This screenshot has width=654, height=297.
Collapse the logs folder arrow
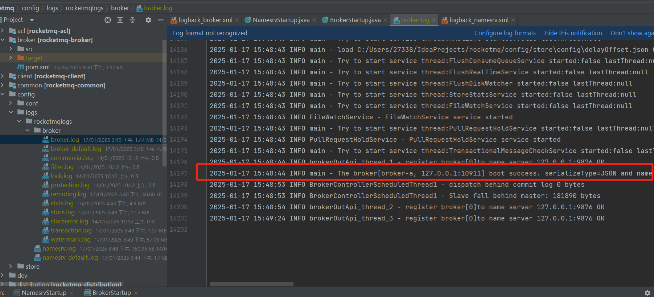tap(11, 112)
